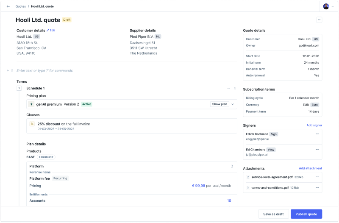Click the NL badge next to Pied Piper
This screenshot has height=223, width=339.
click(158, 36)
